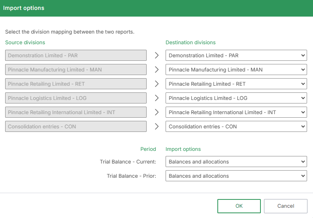Click the arrow icon beside Pinnacle Logistics Limited
The width and height of the screenshot is (313, 218).
point(156,98)
